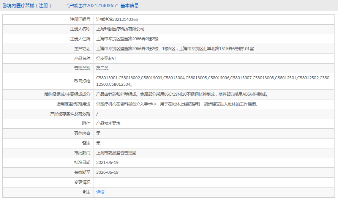This screenshot has height=200, width=338.
Task: Click the document icon beside the page title
Action: [x=5, y=6]
